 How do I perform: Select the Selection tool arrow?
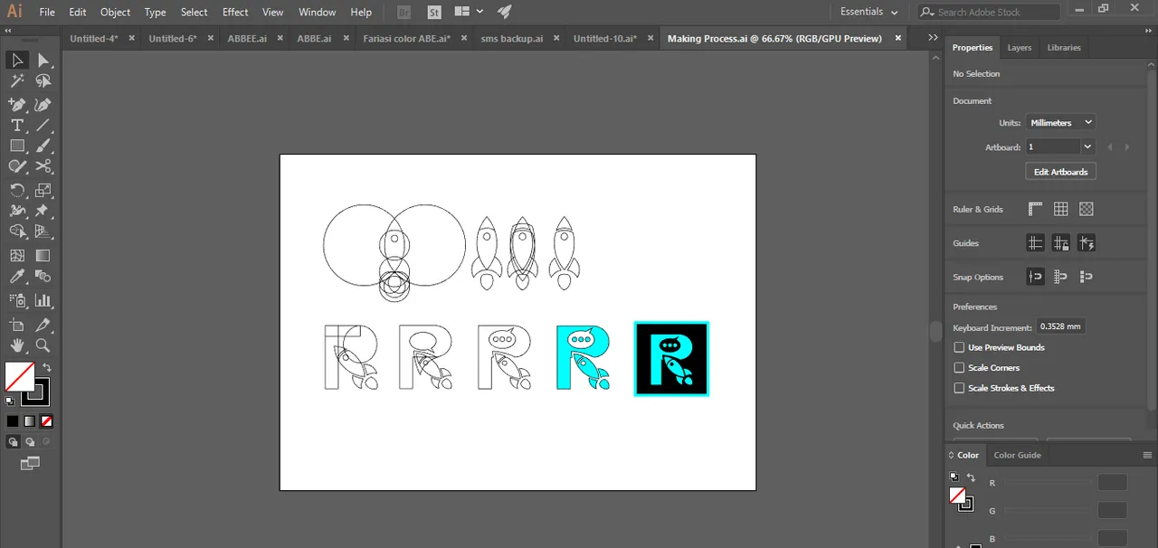[x=17, y=61]
